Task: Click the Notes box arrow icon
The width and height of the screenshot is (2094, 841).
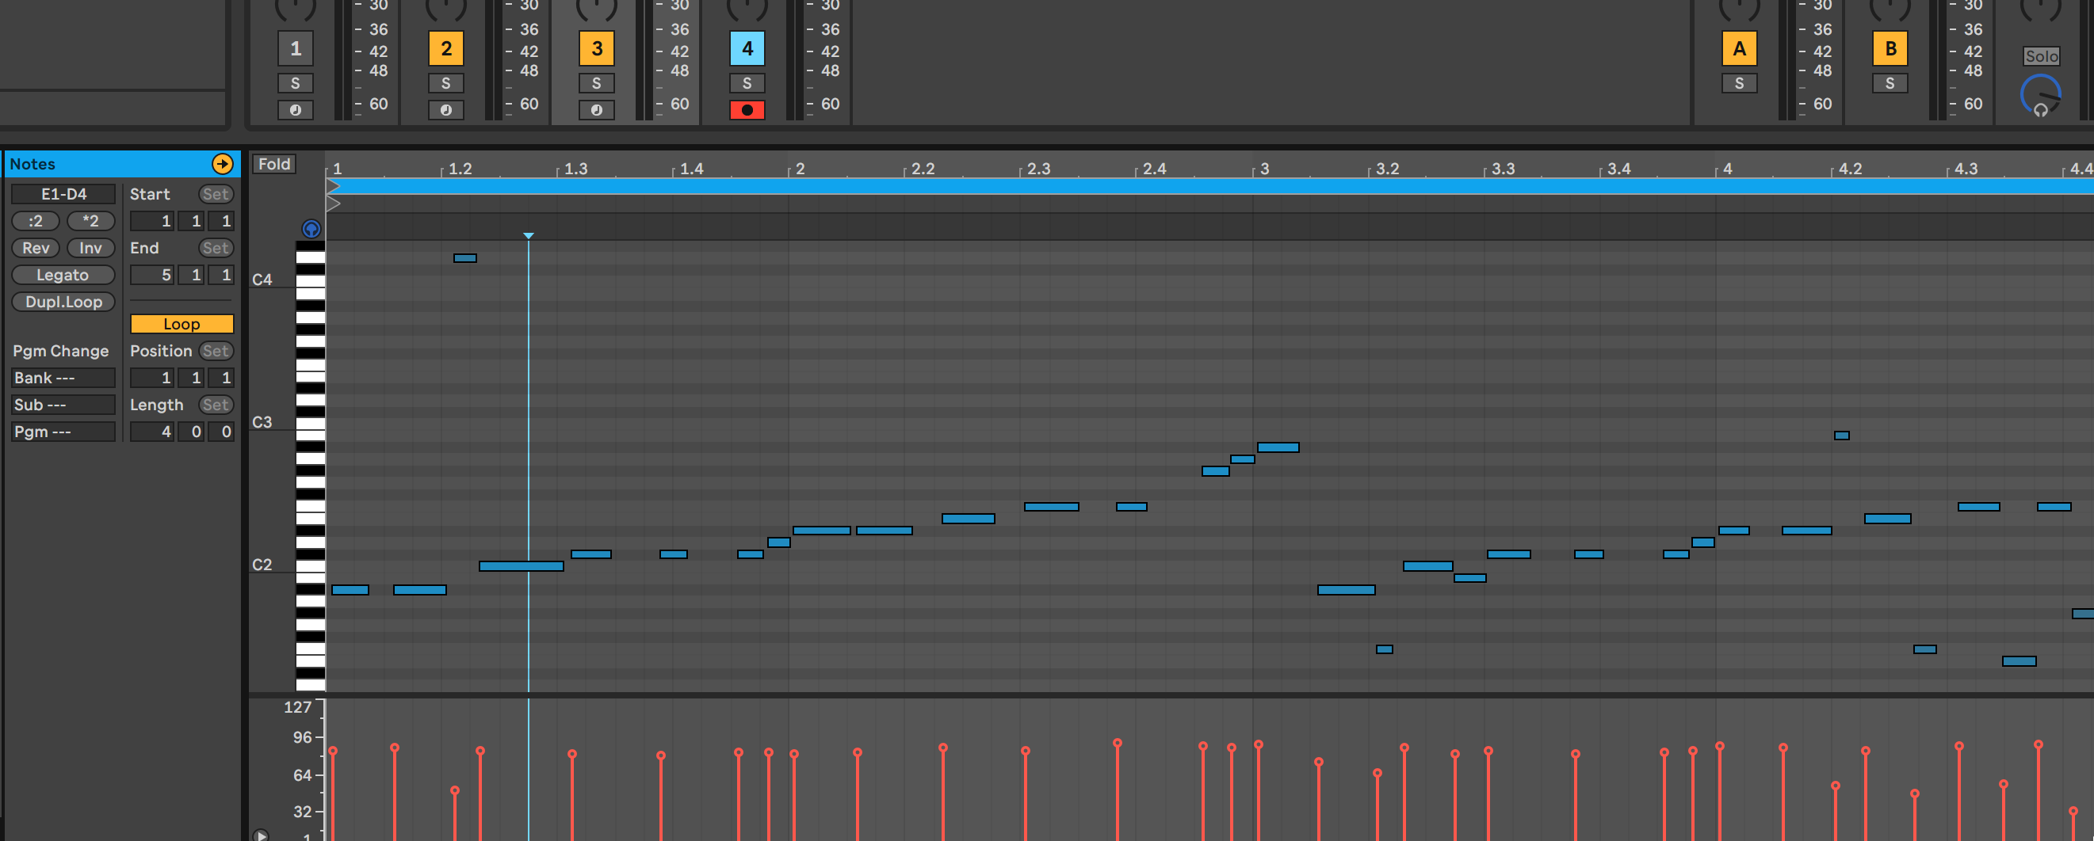Action: tap(222, 163)
